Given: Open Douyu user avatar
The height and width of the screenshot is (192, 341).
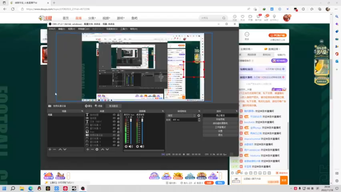Looking at the screenshot, I should click(287, 18).
